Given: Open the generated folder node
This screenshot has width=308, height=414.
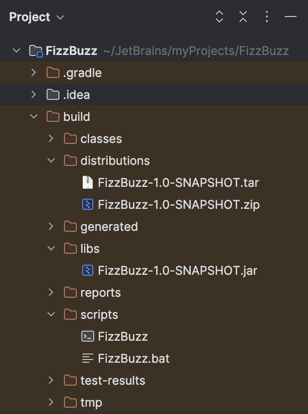Looking at the screenshot, I should click(50, 226).
